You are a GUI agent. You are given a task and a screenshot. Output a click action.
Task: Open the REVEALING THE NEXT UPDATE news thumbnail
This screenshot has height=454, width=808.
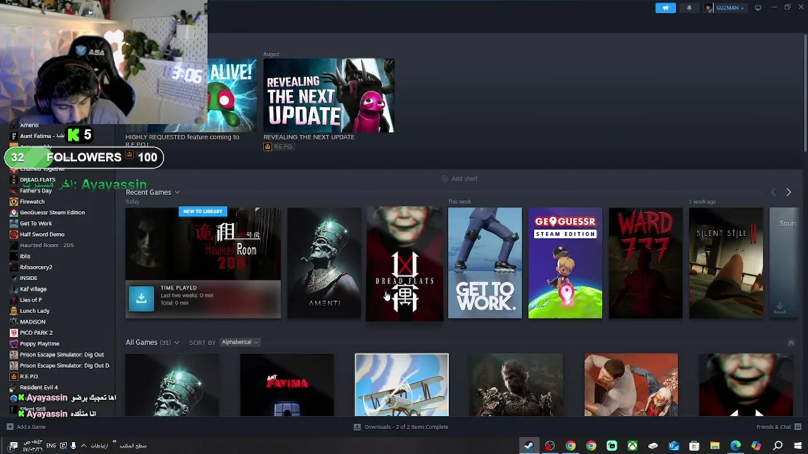pyautogui.click(x=328, y=96)
